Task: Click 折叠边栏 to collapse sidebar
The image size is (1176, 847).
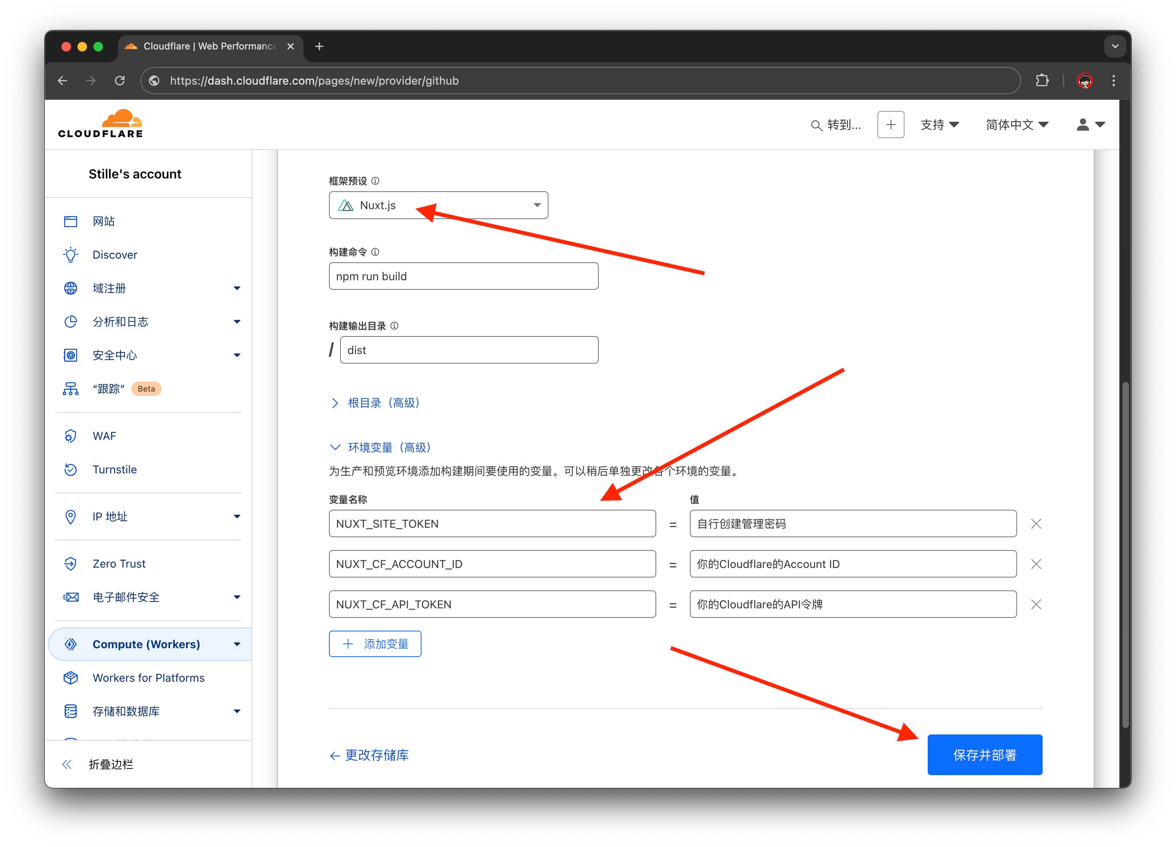Action: coord(98,764)
